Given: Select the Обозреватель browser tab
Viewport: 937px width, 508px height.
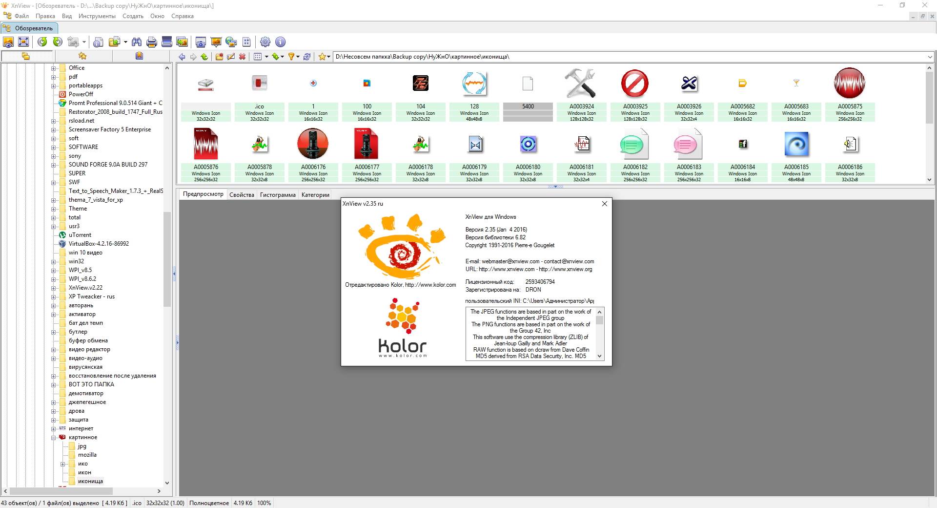Looking at the screenshot, I should pyautogui.click(x=29, y=28).
